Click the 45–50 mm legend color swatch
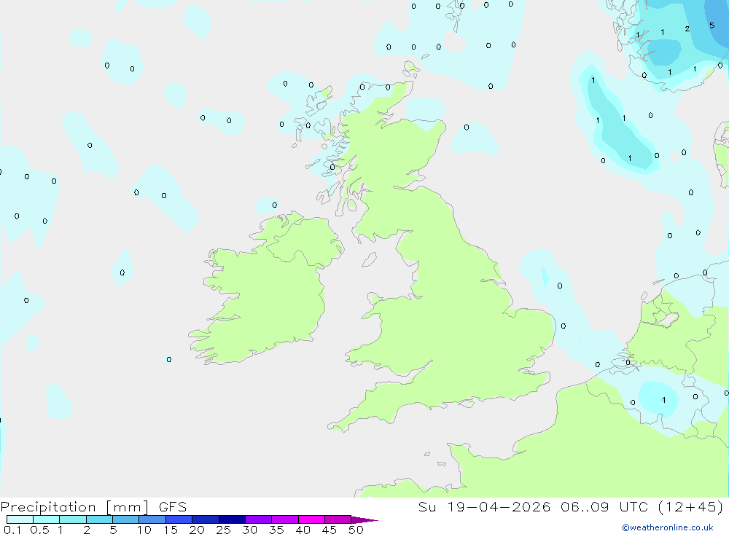Image resolution: width=729 pixels, height=534 pixels. coord(338,519)
